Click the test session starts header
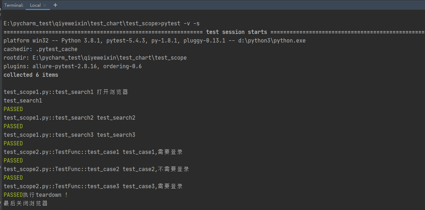425x210 pixels. click(x=236, y=32)
